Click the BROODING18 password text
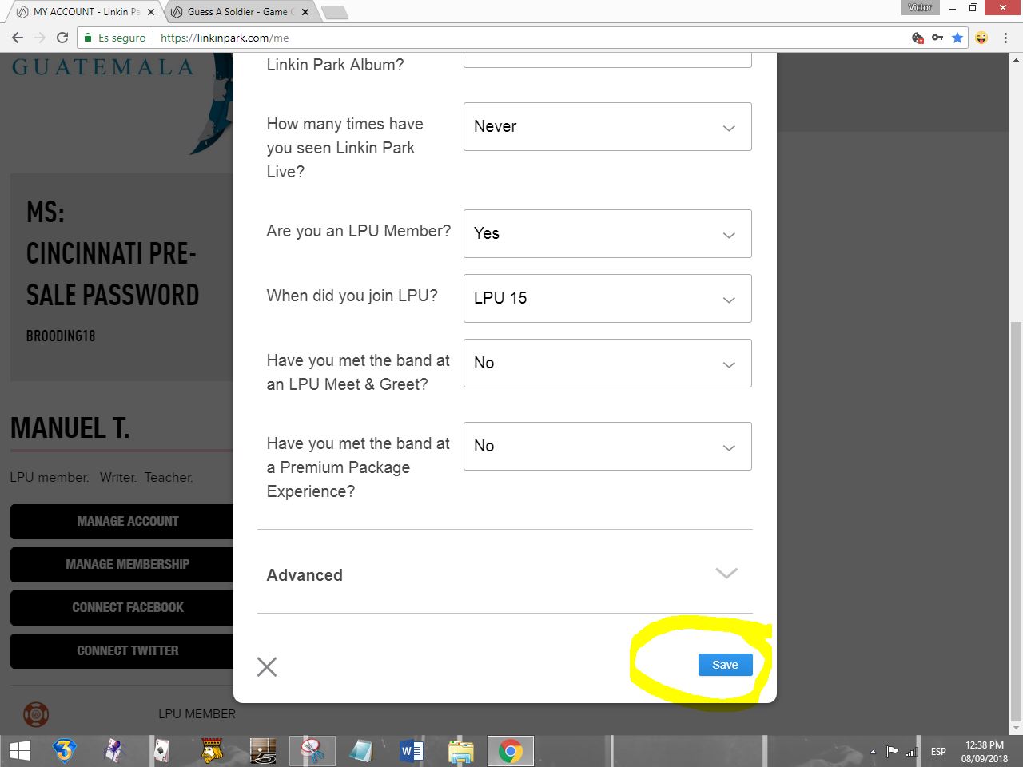The height and width of the screenshot is (767, 1023). 61,336
